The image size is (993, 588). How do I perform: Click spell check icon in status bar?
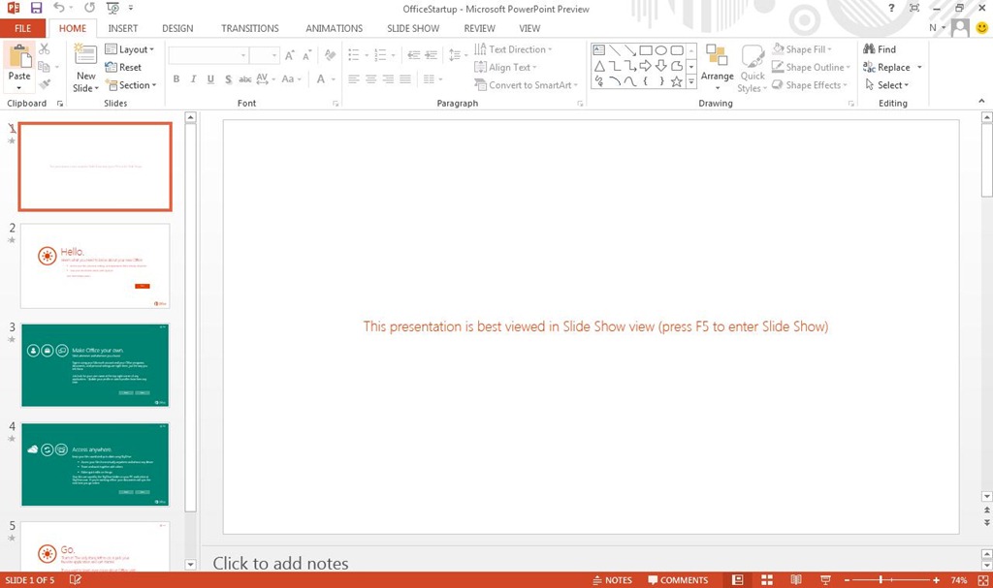[x=75, y=580]
